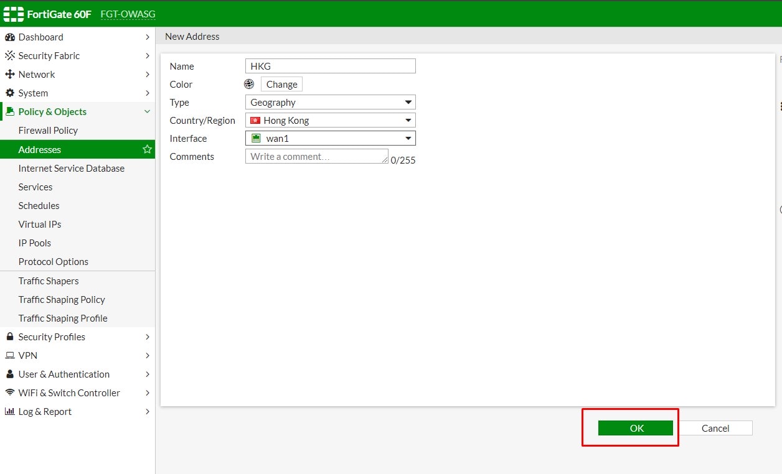Click the Security Fabric icon
Screen dimensions: 782x474
coord(10,55)
